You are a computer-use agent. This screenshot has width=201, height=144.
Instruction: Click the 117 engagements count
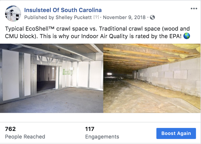click(x=90, y=129)
